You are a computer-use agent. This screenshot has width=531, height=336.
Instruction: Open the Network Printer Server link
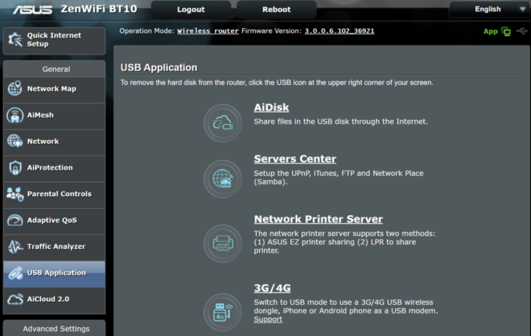coord(318,219)
